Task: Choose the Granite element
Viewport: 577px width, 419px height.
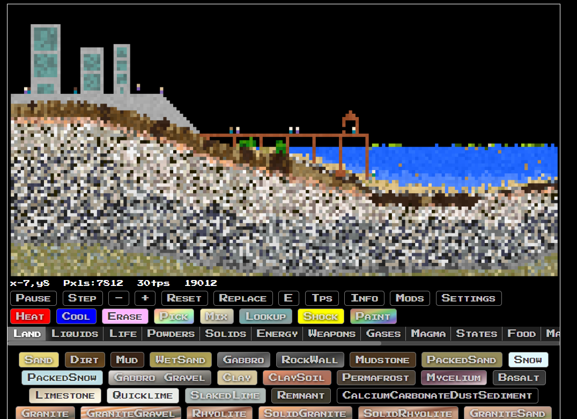Action: 45,413
